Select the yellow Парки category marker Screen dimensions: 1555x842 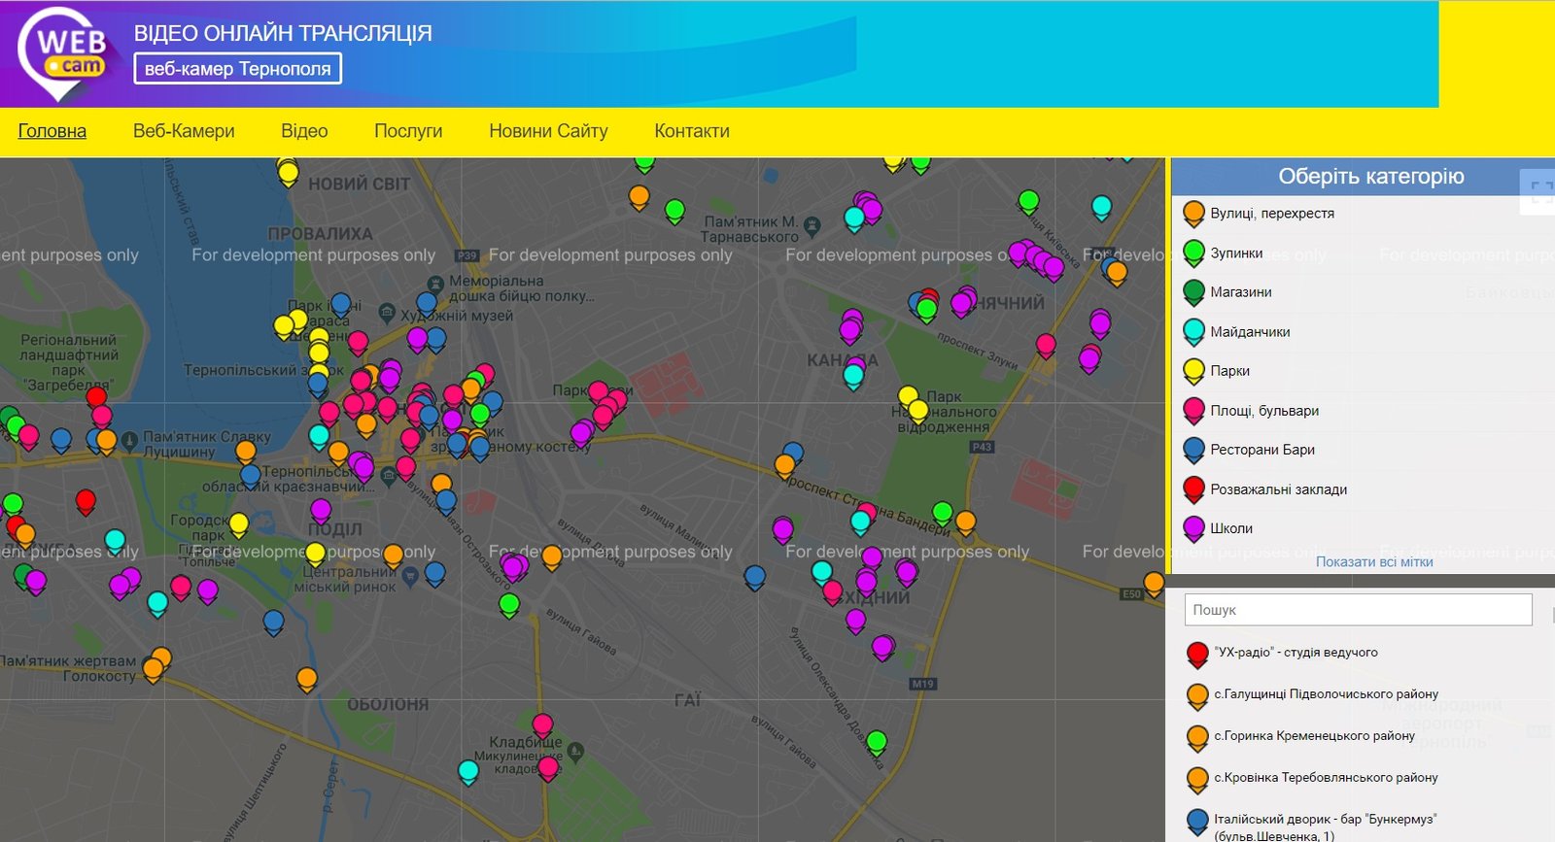pyautogui.click(x=1194, y=372)
